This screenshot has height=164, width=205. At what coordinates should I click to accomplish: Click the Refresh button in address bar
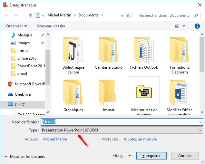click(129, 15)
